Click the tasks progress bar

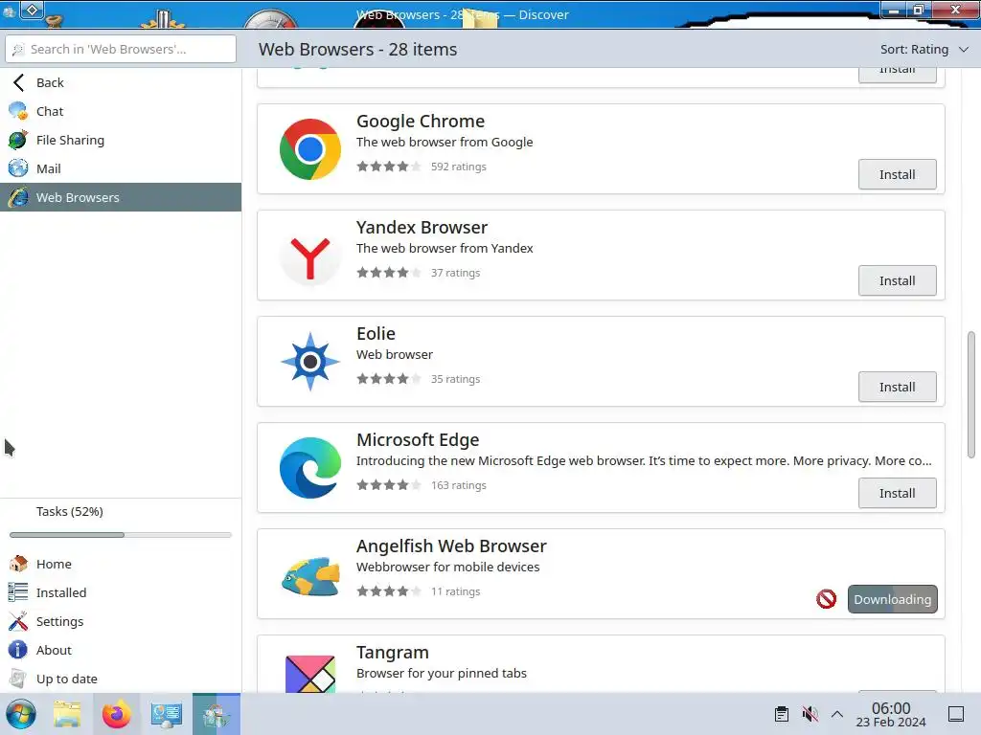121,535
